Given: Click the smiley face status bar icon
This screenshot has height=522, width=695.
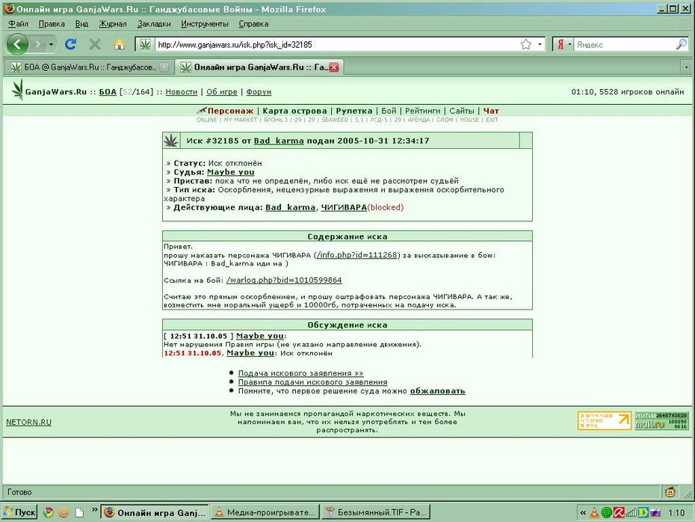Looking at the screenshot, I should (670, 491).
